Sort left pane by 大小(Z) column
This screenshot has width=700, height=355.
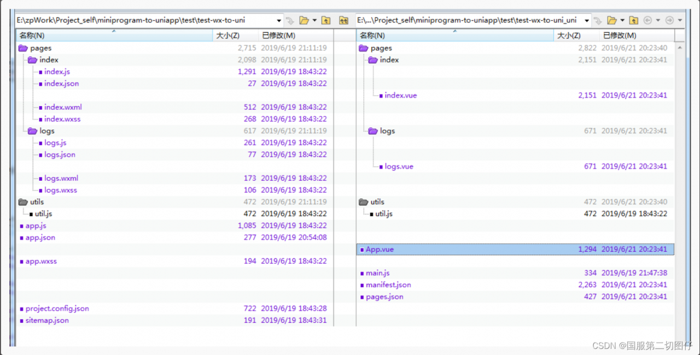click(235, 35)
